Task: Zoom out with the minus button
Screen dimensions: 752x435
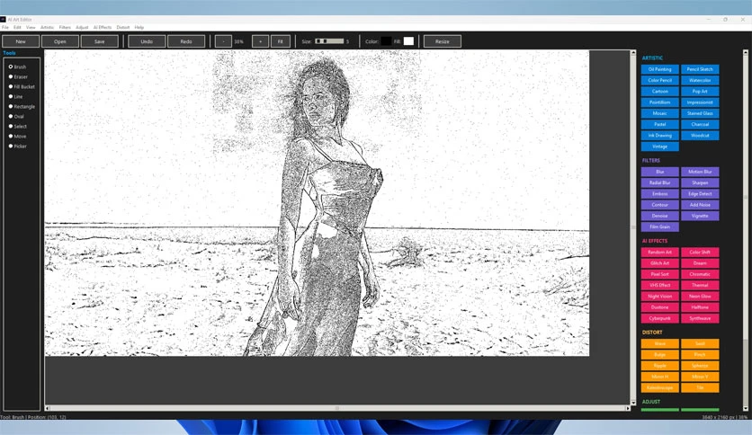Action: (x=223, y=41)
